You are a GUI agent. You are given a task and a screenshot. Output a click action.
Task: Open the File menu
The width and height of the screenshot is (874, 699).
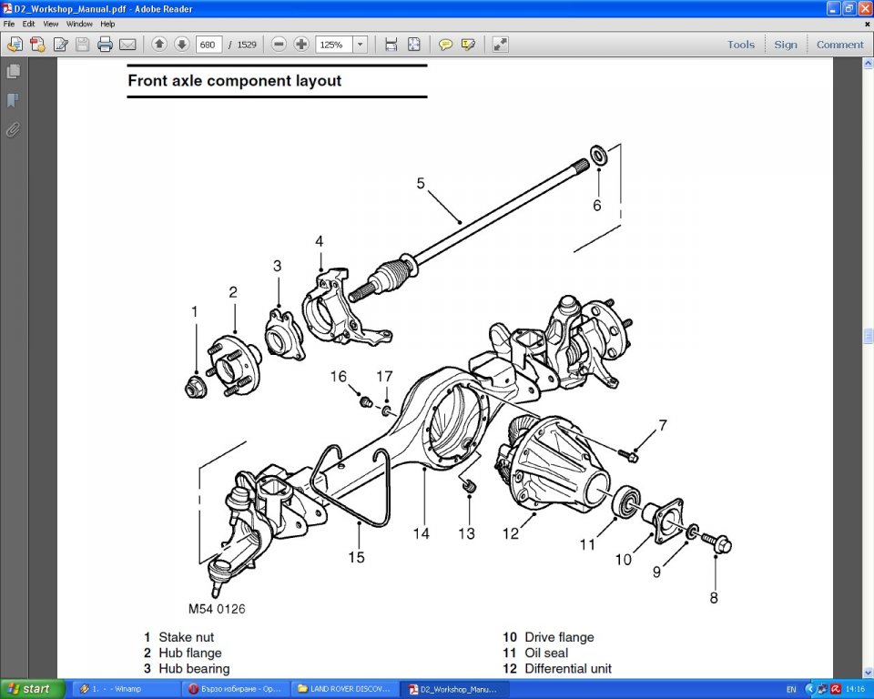[x=9, y=24]
